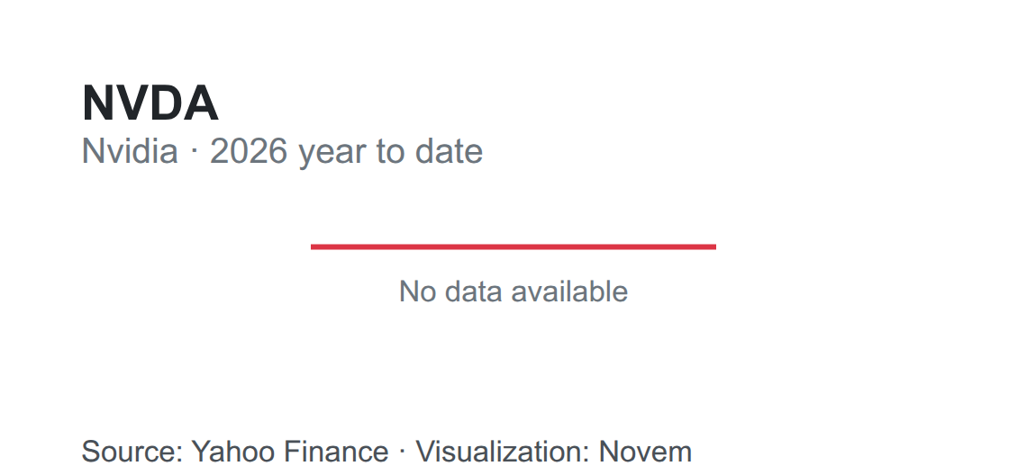Click the dot separator in the footer
The width and height of the screenshot is (1027, 475).
click(x=402, y=453)
